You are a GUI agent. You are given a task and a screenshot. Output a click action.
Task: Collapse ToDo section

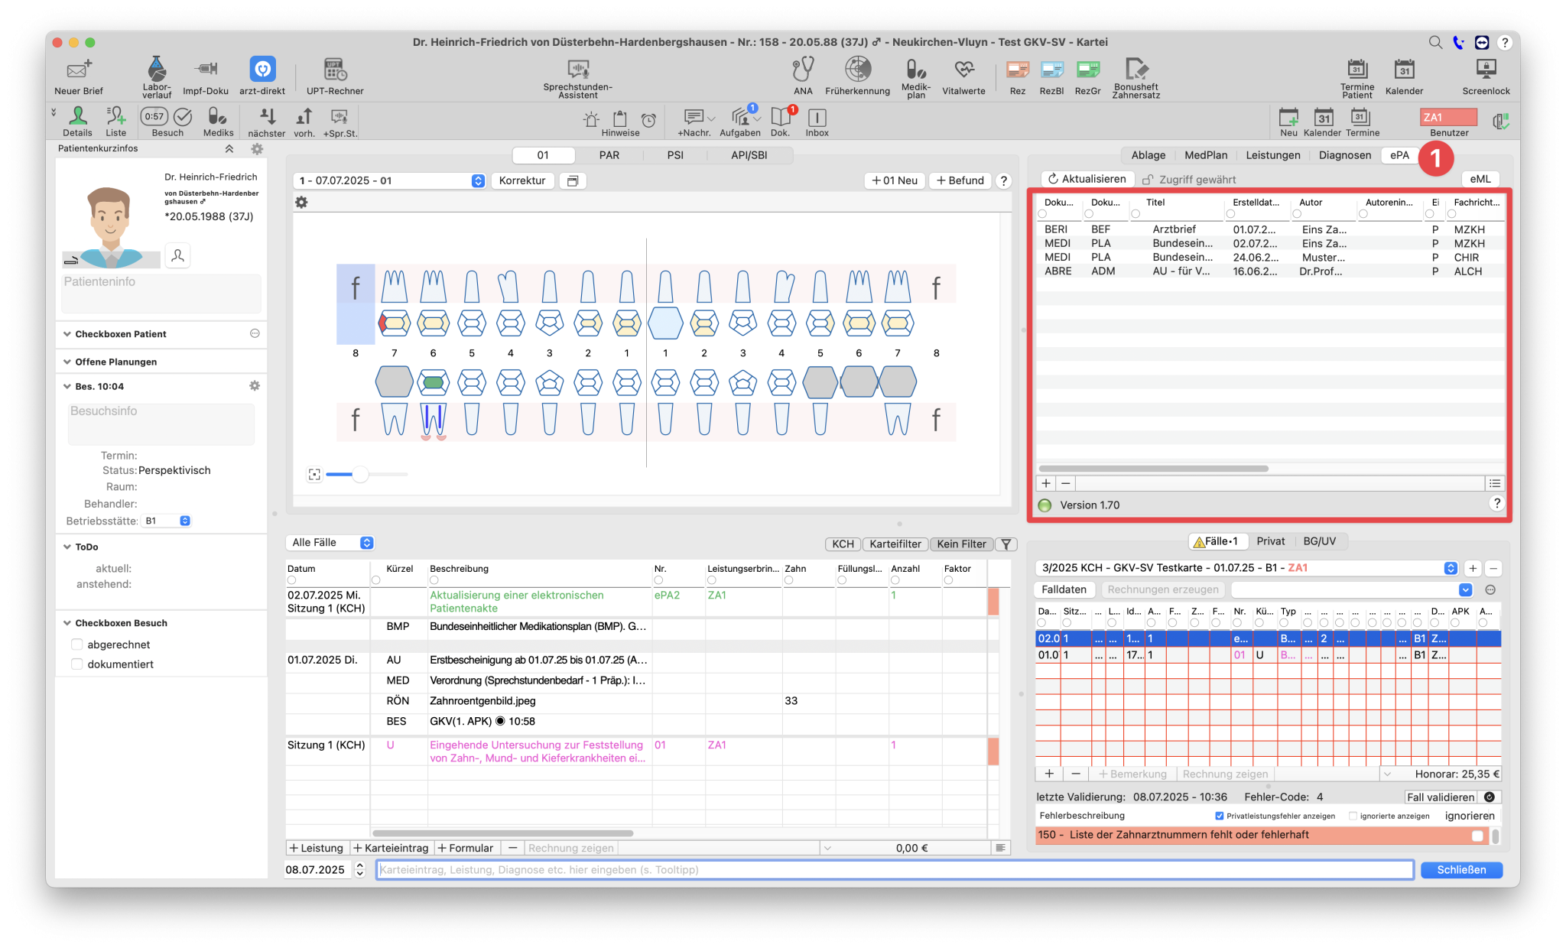tap(67, 547)
